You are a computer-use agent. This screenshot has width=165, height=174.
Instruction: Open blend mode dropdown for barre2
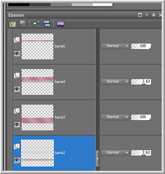coord(115,152)
